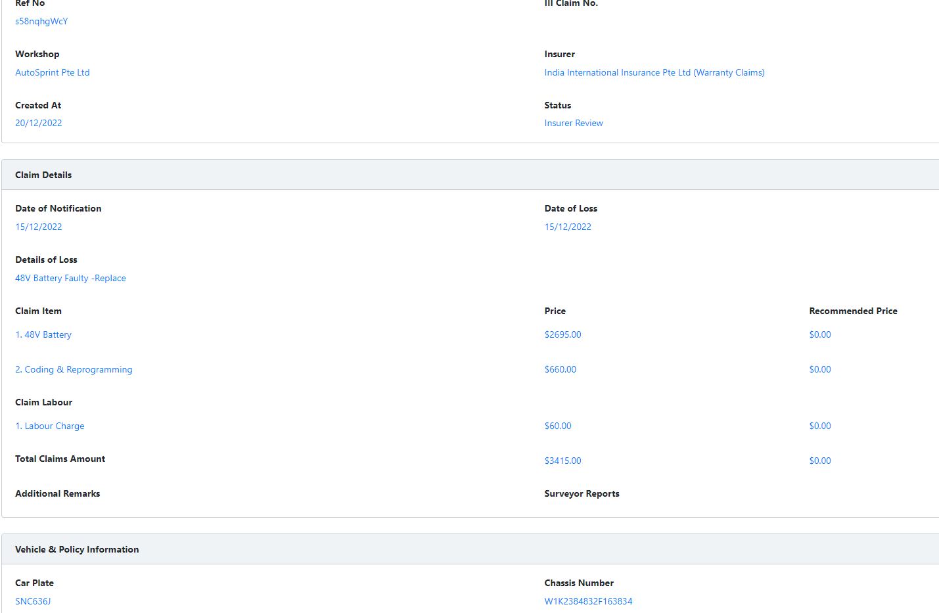Open the AutoSprint Pte Ltd workshop link

53,72
